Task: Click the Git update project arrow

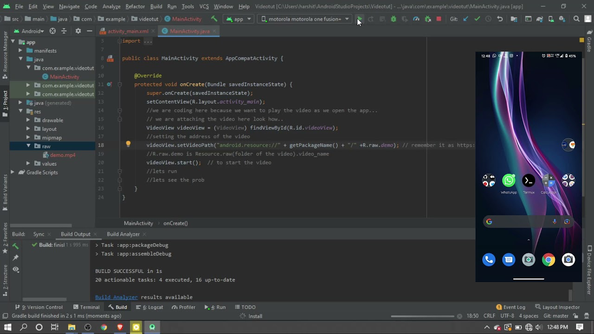Action: [466, 19]
